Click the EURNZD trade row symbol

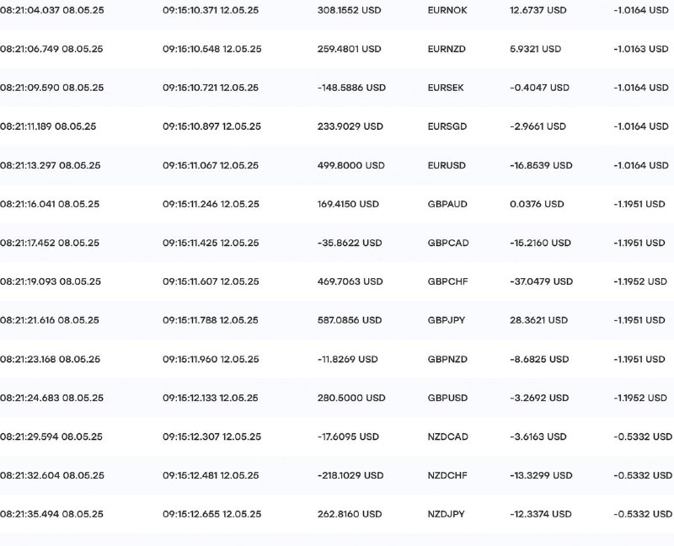click(447, 49)
